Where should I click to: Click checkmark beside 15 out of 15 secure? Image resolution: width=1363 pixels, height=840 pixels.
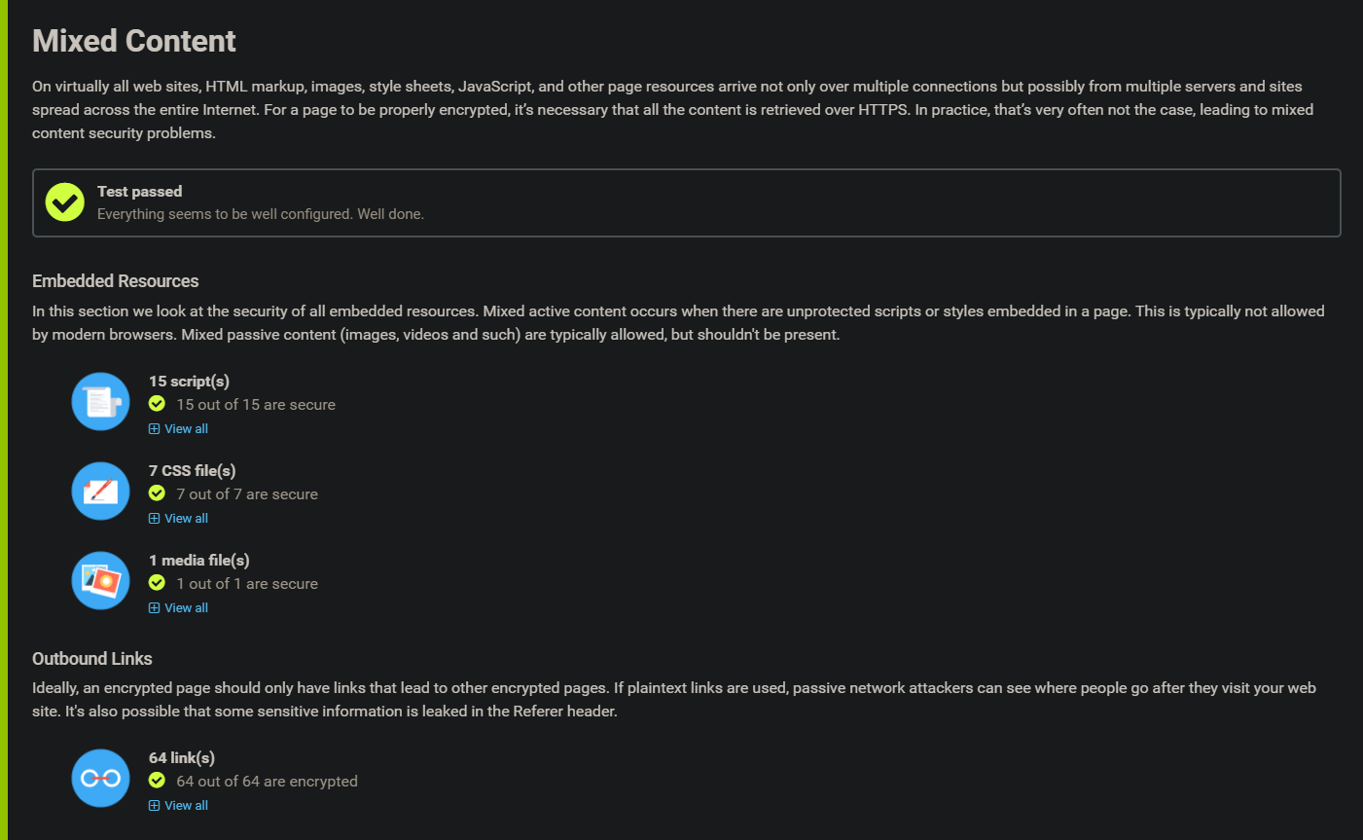coord(157,404)
